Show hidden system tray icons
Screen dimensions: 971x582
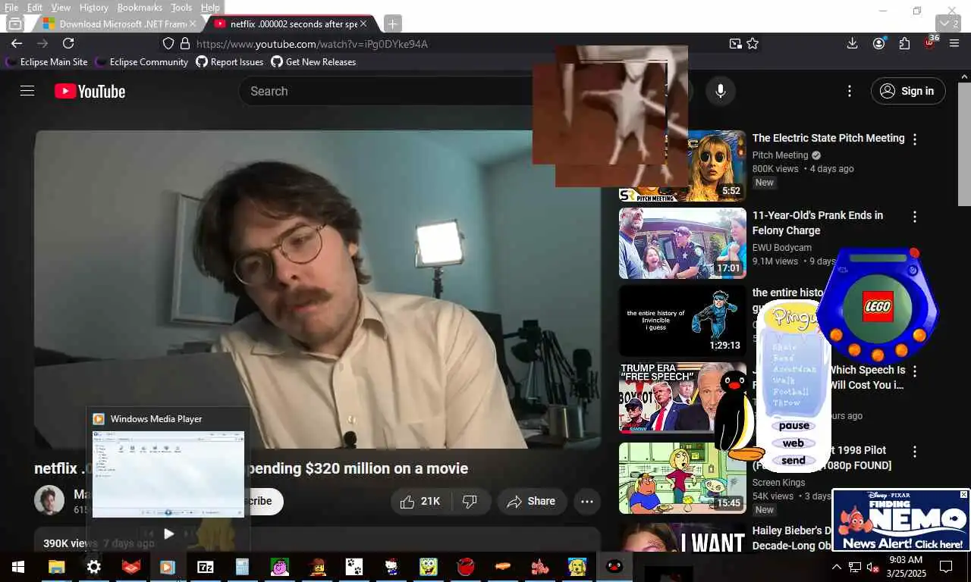tap(837, 567)
